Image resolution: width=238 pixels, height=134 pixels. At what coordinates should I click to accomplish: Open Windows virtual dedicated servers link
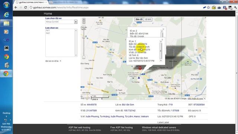(x=159, y=127)
